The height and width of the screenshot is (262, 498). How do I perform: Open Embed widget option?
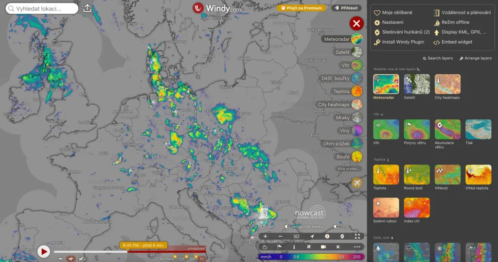point(453,42)
